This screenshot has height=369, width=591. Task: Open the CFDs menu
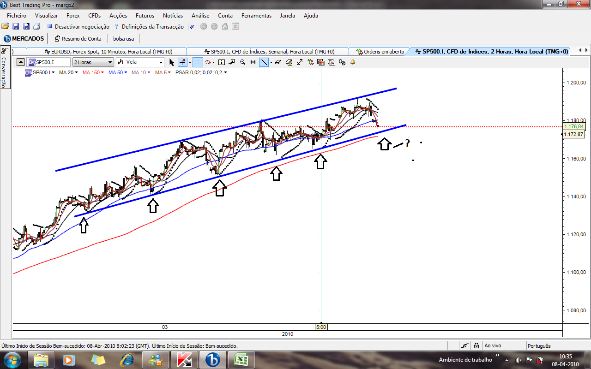(94, 15)
